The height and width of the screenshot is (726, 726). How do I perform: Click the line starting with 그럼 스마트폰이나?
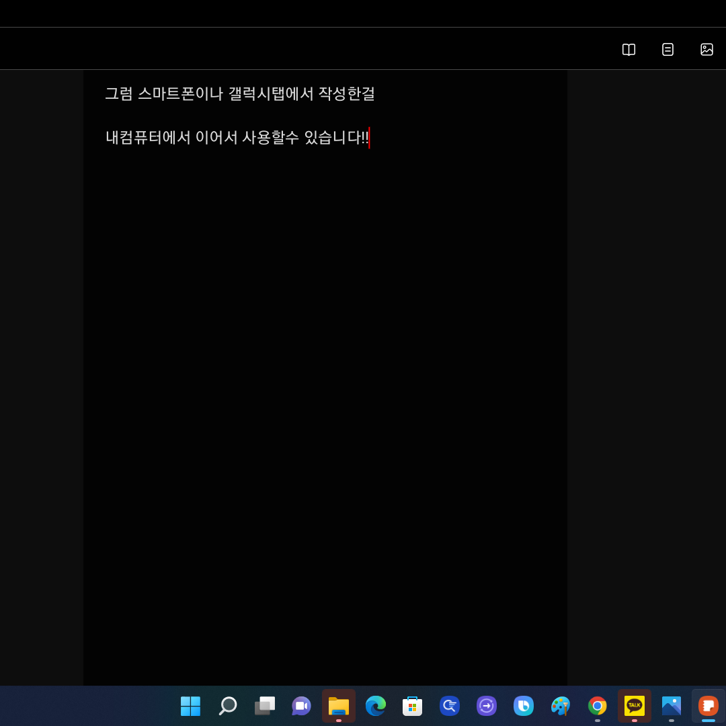point(241,95)
